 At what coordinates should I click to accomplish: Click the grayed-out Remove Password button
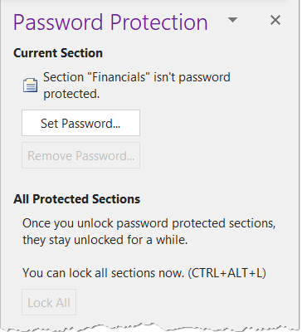[80, 155]
